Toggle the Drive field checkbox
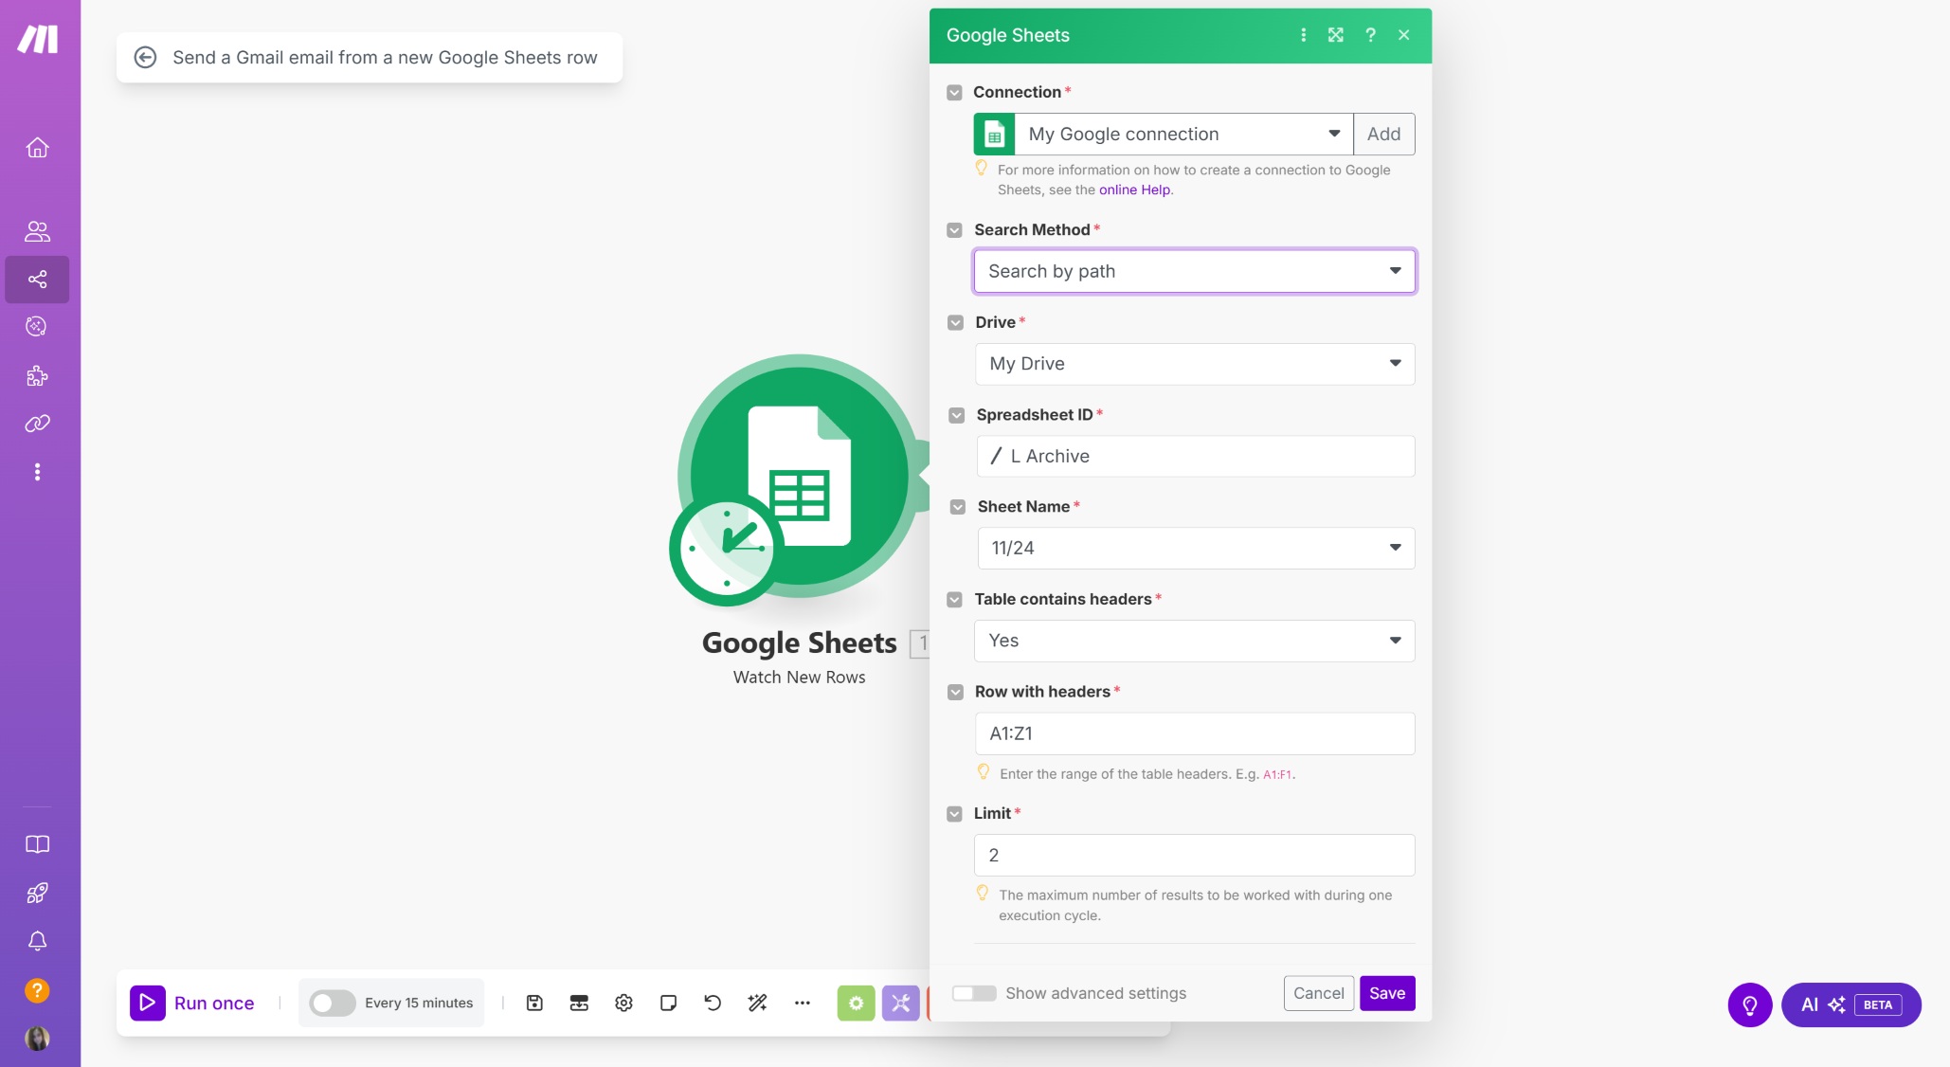 [955, 322]
